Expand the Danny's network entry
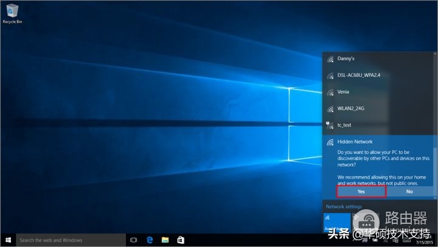 coord(378,59)
